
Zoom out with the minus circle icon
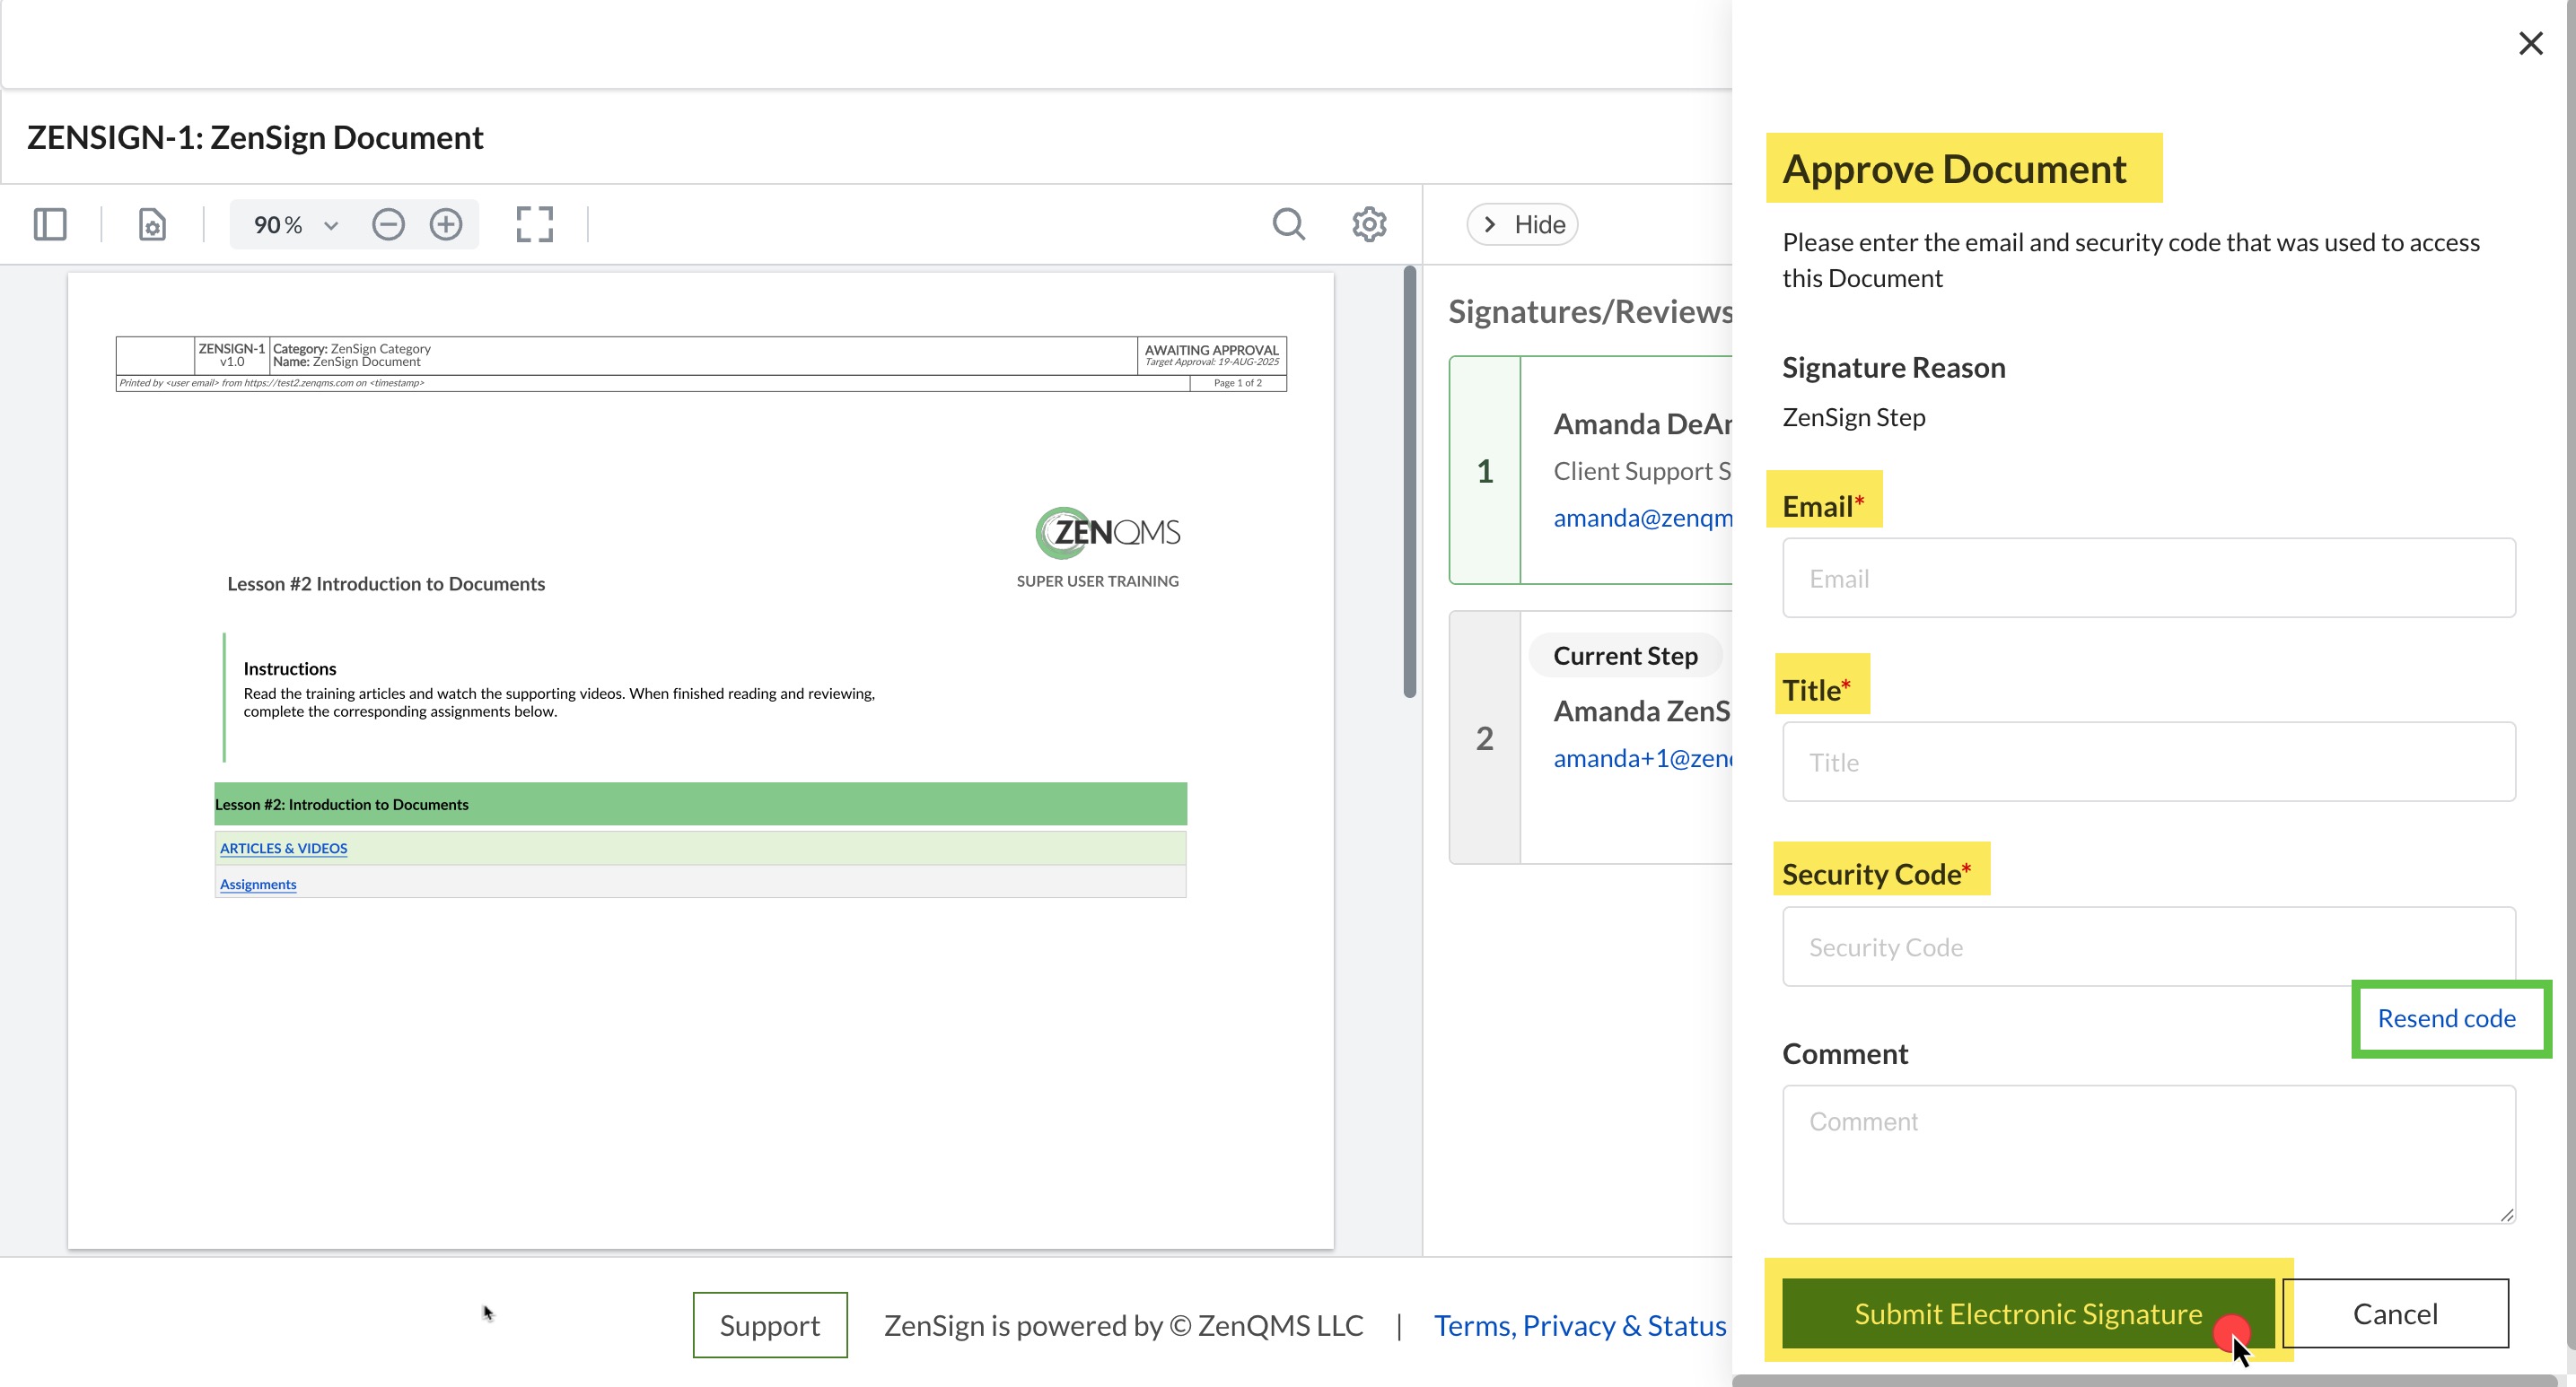coord(388,223)
